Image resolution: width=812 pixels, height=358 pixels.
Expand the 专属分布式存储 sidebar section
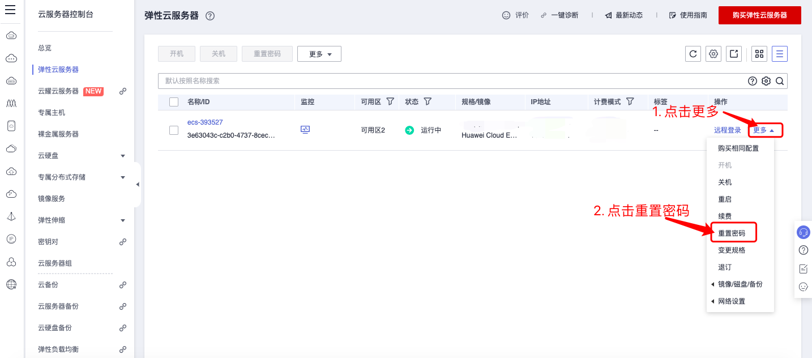[123, 177]
